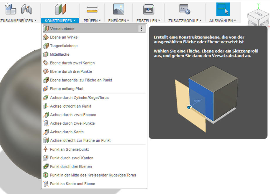The image size is (270, 194).
Task: Select Ebene durch drei Punkte
Action: [94, 72]
